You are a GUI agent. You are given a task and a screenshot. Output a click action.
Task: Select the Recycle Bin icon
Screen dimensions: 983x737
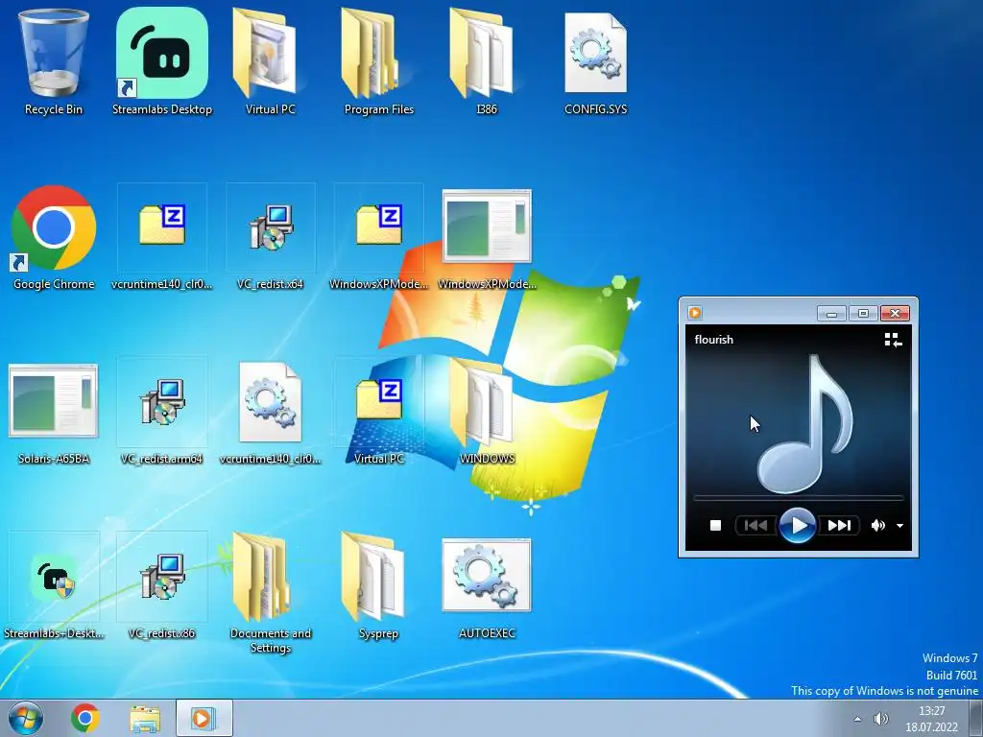tap(54, 61)
